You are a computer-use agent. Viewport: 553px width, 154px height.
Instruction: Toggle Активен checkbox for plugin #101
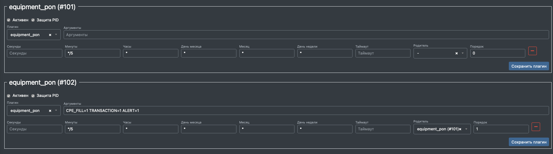[x=9, y=20]
